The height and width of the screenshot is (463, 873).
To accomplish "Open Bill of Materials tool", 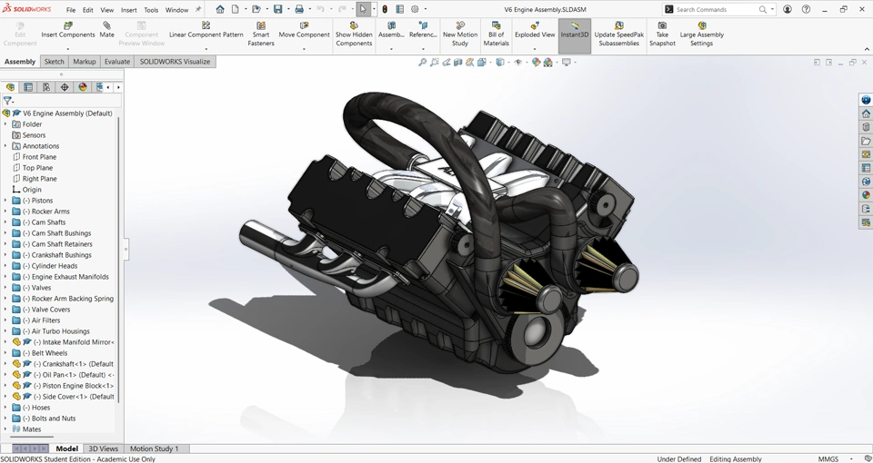I will 496,34.
